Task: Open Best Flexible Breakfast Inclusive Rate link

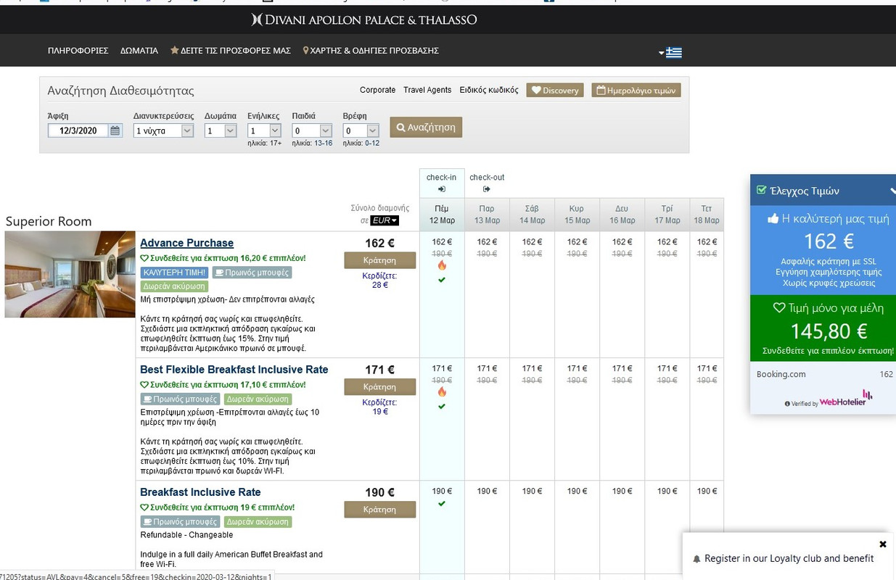Action: 234,369
